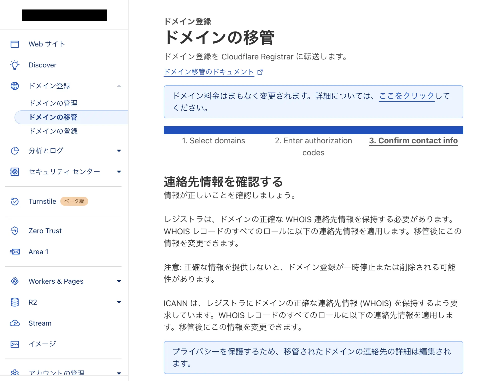Collapse the ドメイン登録 section
This screenshot has width=493, height=381.
119,86
